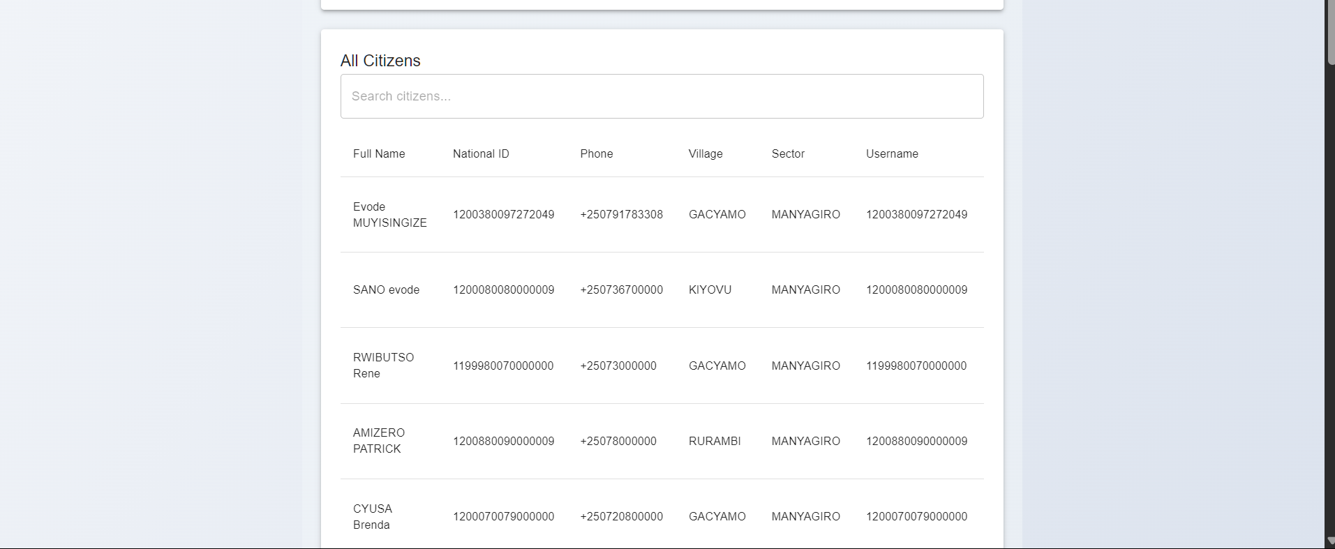This screenshot has width=1335, height=549.
Task: Click National ID cell for CYUSA Brenda
Action: coord(504,516)
